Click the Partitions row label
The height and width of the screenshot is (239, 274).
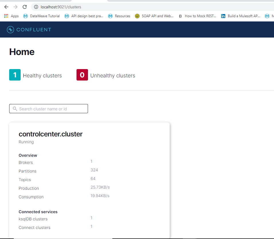[x=28, y=171]
